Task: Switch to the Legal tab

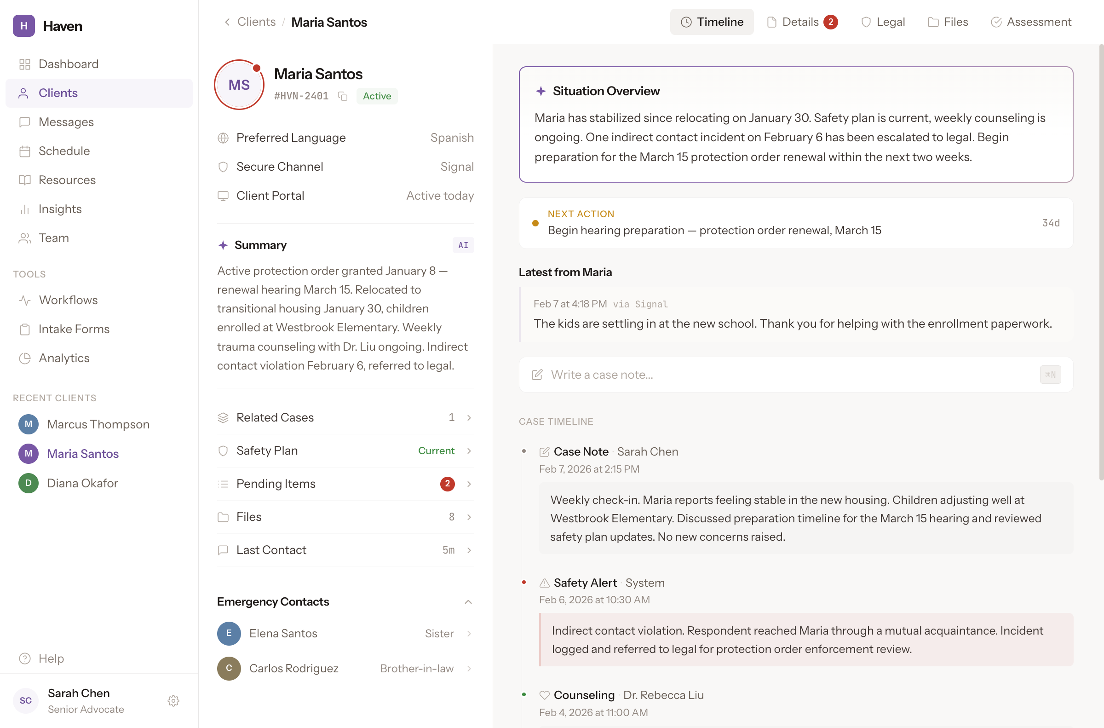Action: 883,22
